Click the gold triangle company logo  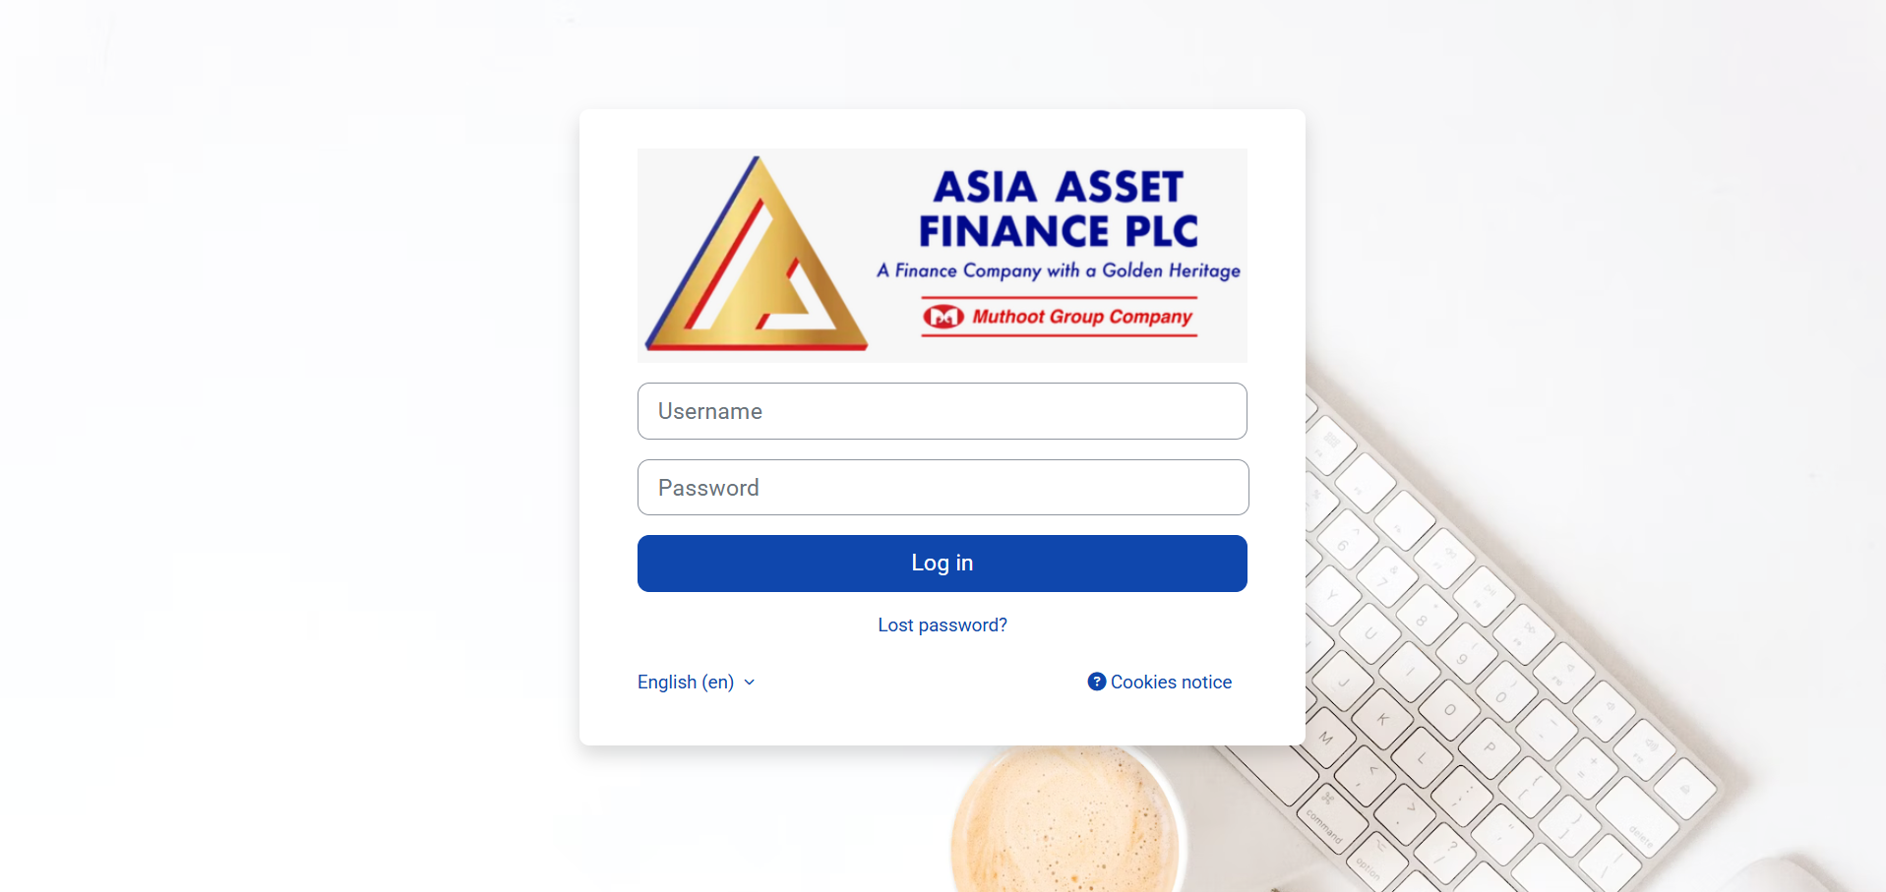(756, 254)
